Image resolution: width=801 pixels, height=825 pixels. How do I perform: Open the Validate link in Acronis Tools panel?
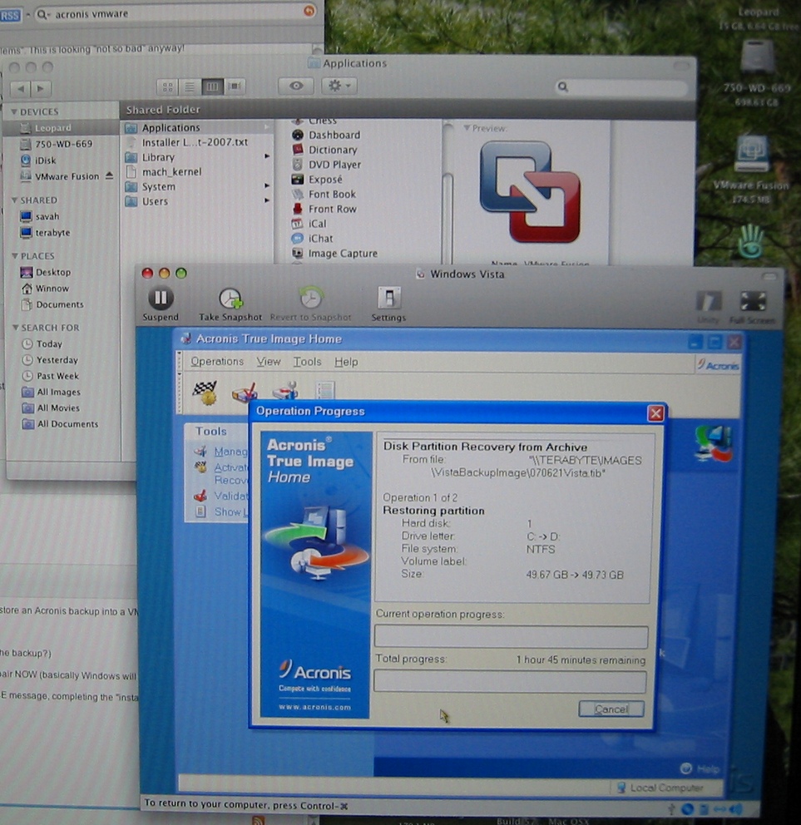coord(230,496)
